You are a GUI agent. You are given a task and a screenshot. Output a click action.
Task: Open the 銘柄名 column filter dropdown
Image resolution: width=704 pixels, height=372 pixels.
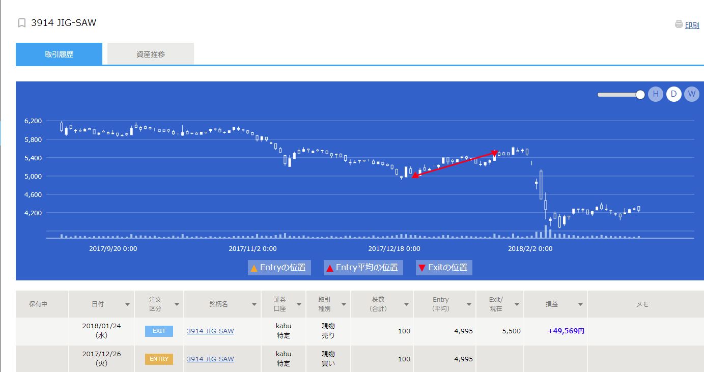click(x=254, y=304)
